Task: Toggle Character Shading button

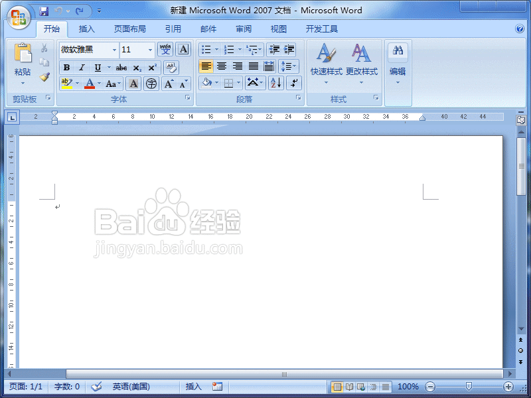Action: tap(133, 84)
